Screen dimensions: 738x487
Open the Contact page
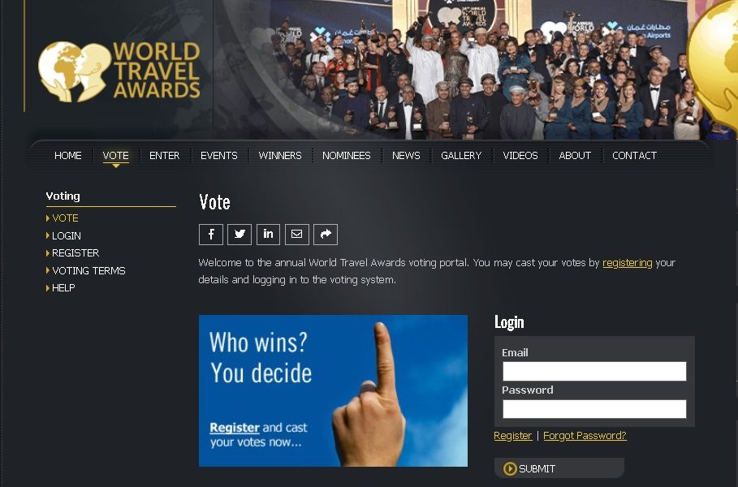[x=634, y=156]
